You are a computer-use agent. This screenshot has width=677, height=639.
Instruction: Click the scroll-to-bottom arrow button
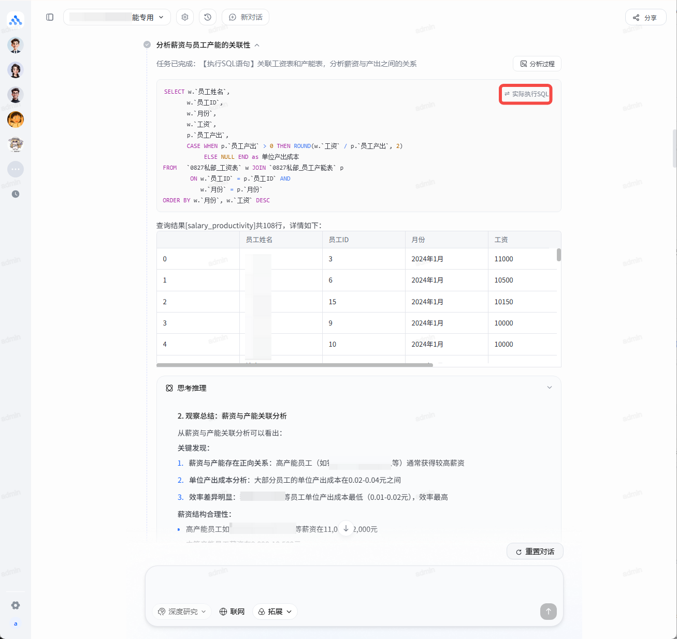tap(346, 529)
